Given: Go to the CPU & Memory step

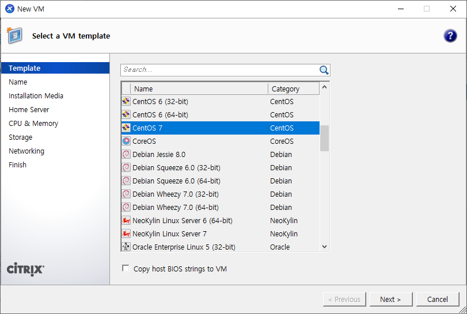Looking at the screenshot, I should [x=33, y=124].
